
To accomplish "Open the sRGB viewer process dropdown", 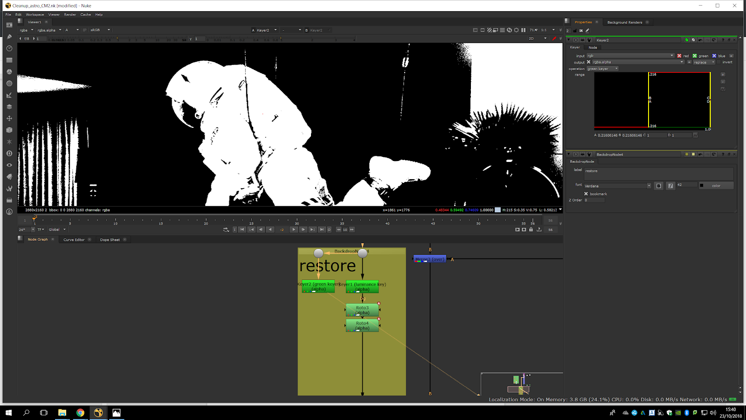I will 100,30.
